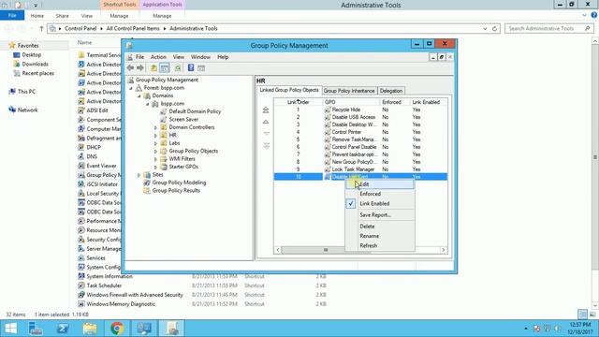
Task: Open File Explorer from the taskbar
Action: 90,329
